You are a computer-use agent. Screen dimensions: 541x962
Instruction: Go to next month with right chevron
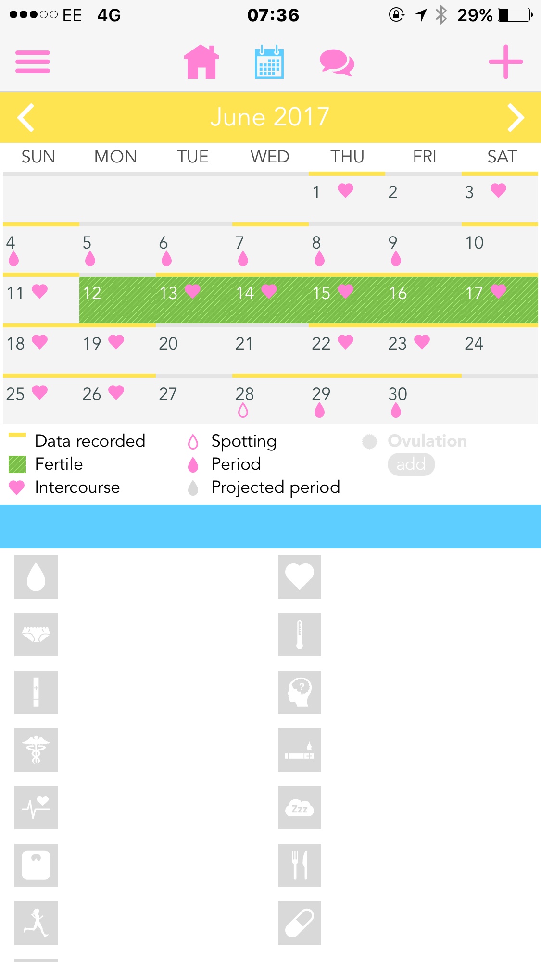(x=516, y=117)
